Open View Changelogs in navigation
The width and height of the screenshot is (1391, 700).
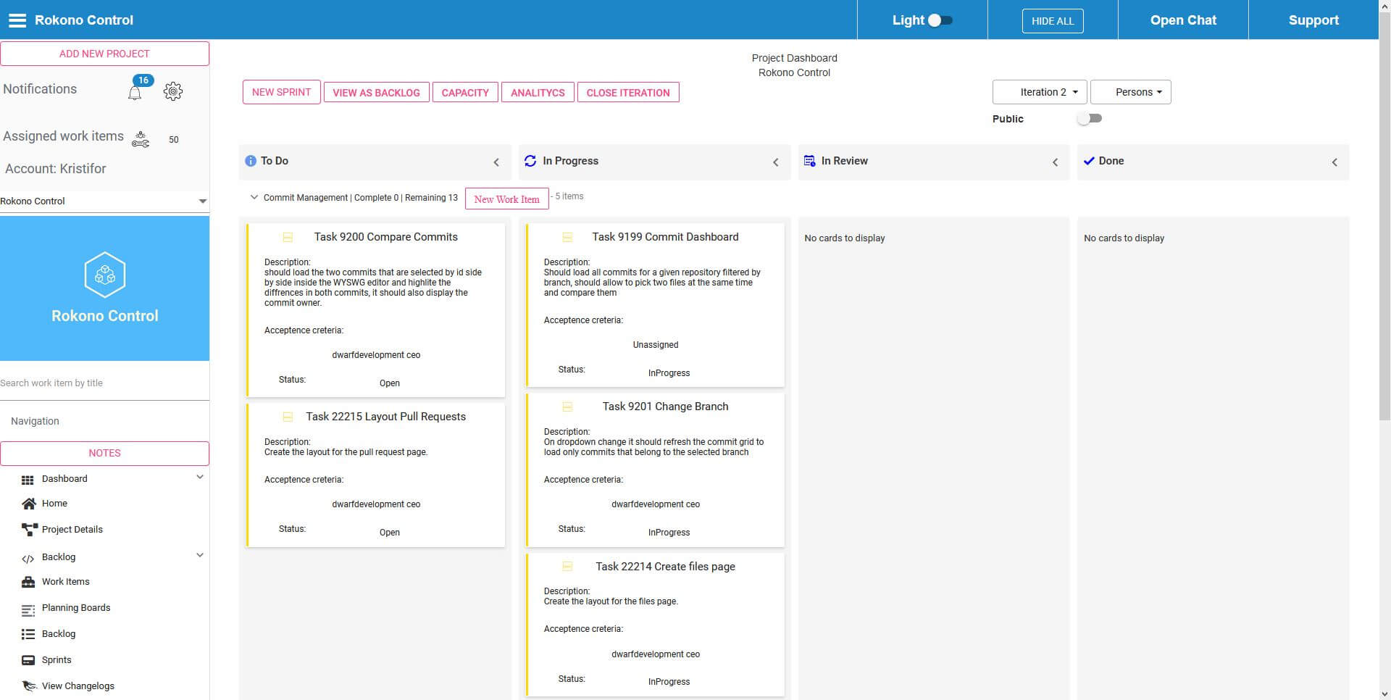[x=78, y=686]
